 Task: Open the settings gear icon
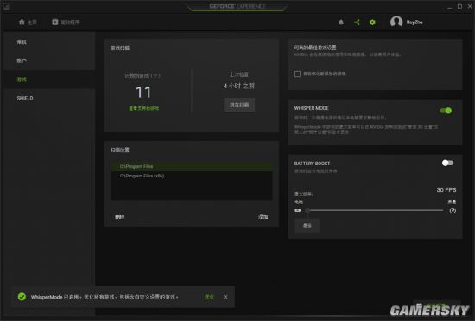[372, 22]
